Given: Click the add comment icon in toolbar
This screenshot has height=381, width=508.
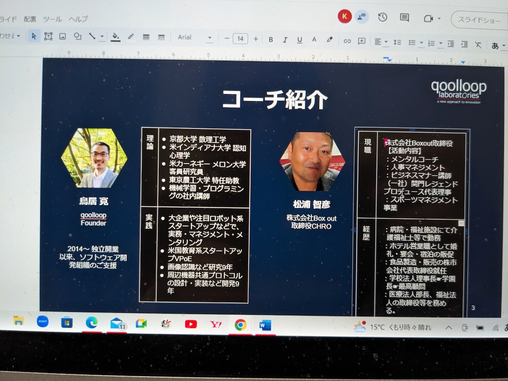Looking at the screenshot, I should pos(362,41).
